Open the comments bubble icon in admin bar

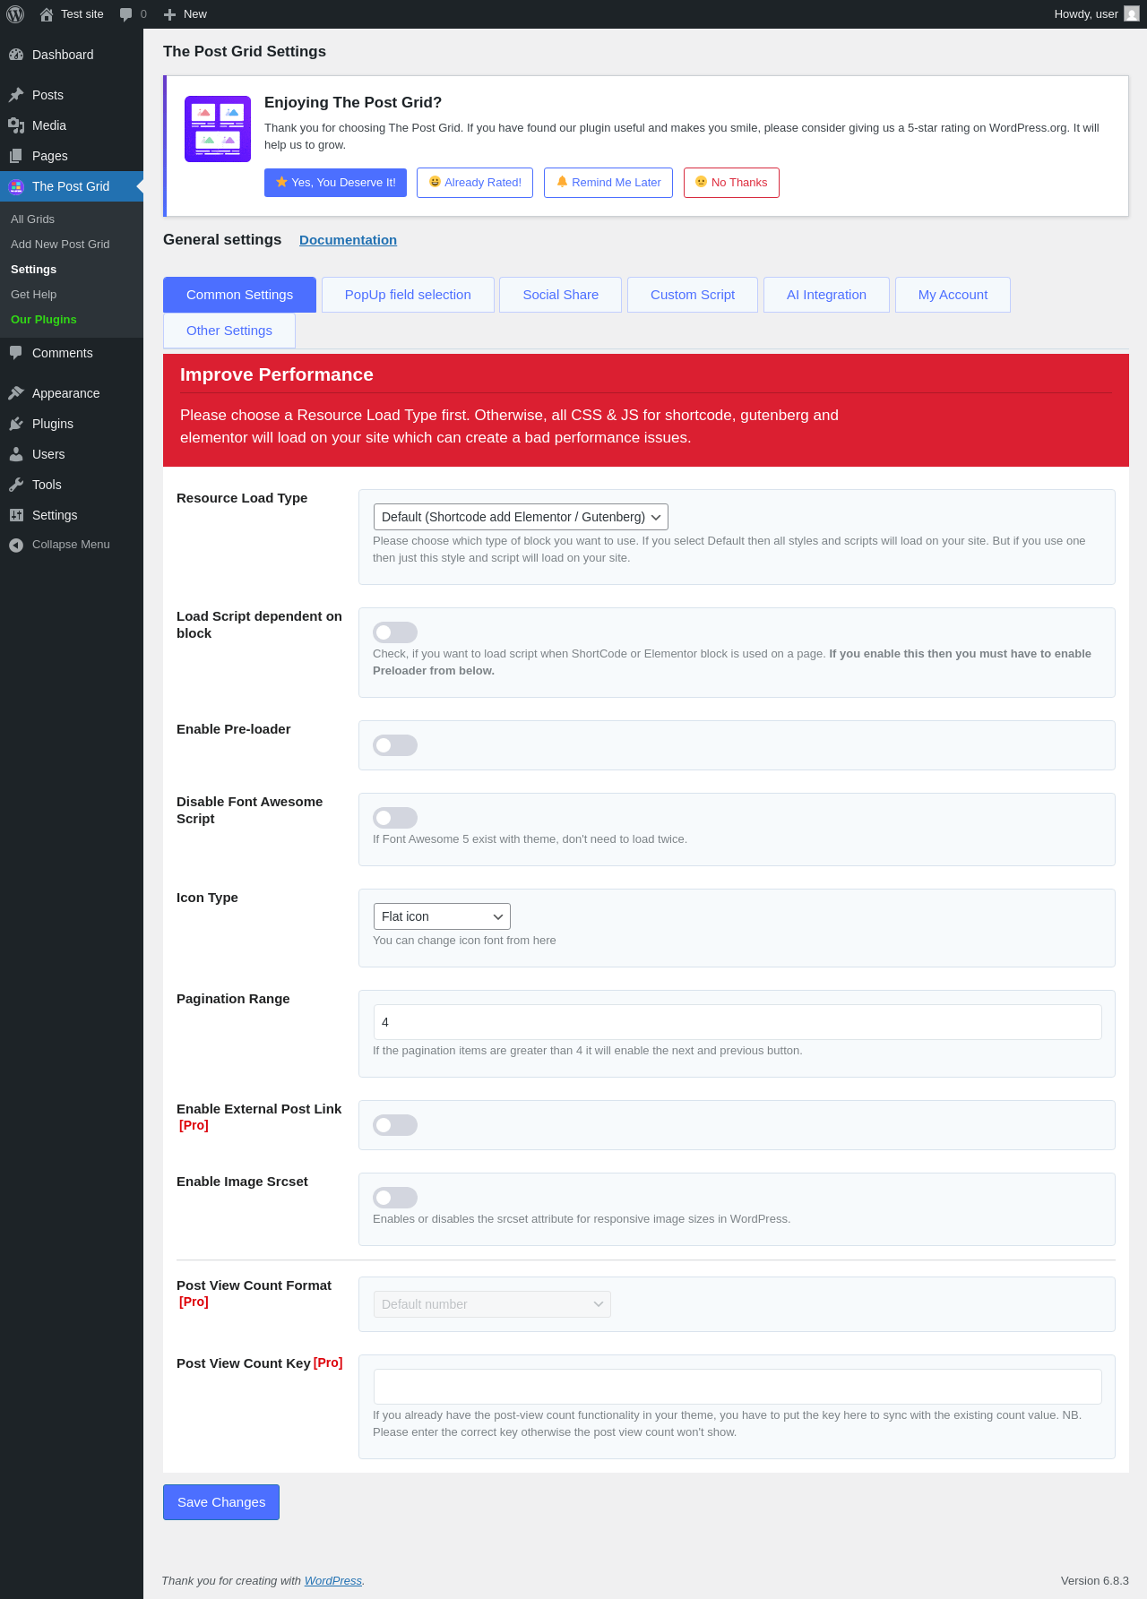[x=125, y=14]
